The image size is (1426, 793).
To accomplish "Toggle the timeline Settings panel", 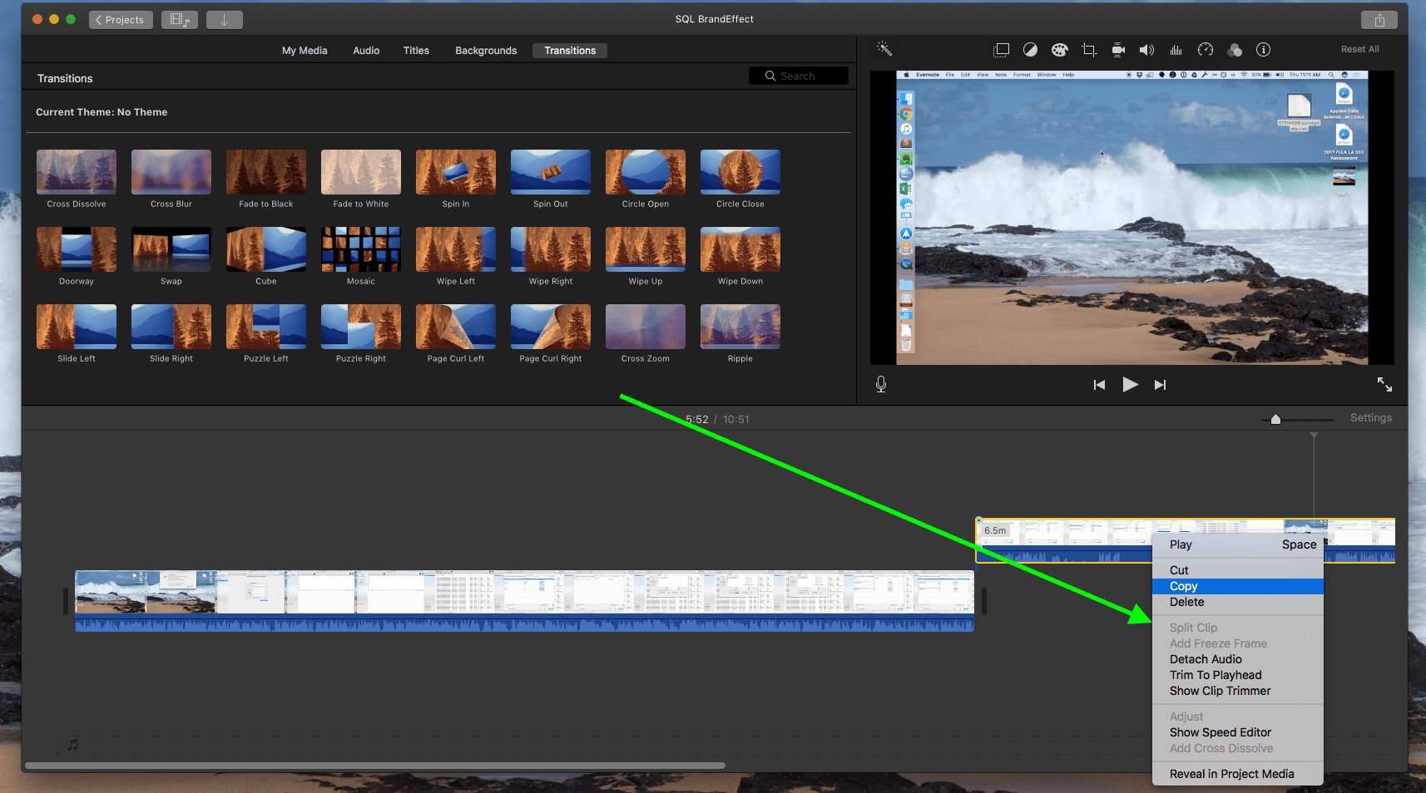I will tap(1370, 417).
